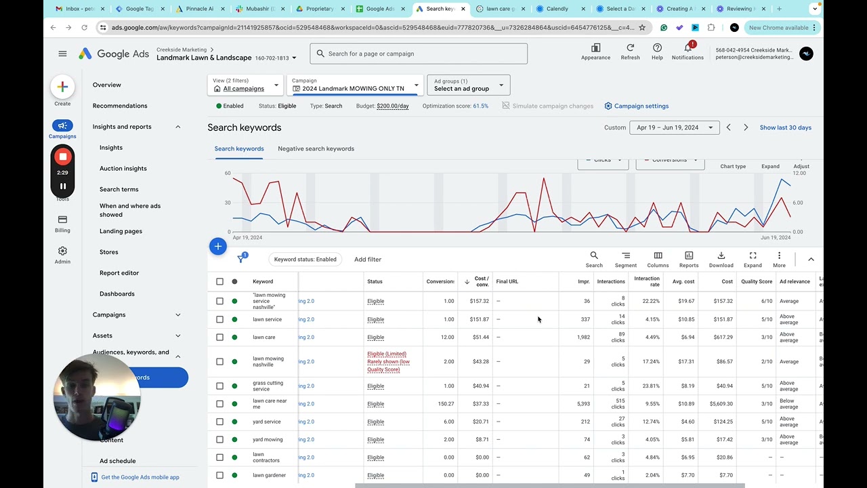The image size is (867, 488).
Task: Select the Search keywords tab
Action: coord(239,148)
